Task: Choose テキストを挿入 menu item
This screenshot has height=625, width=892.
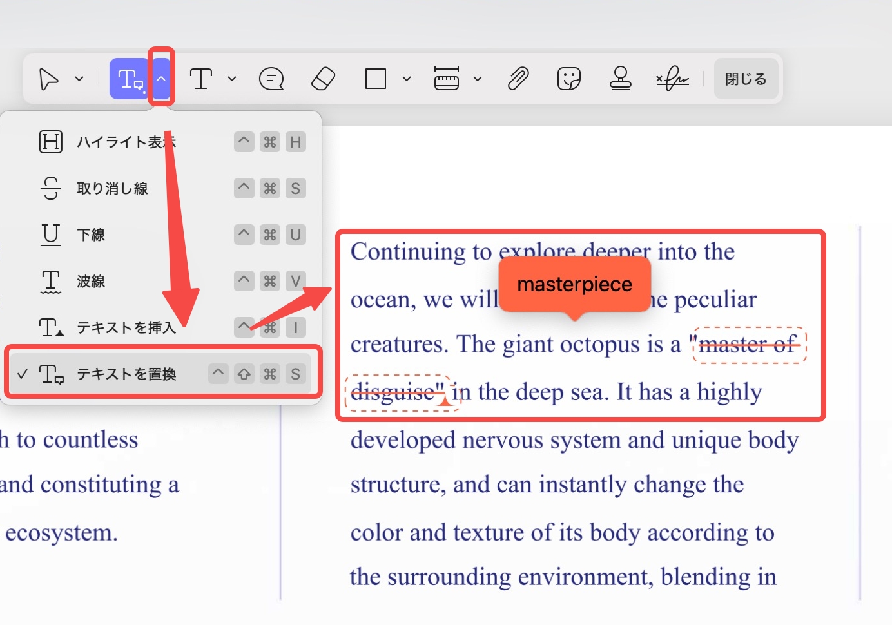Action: 160,327
